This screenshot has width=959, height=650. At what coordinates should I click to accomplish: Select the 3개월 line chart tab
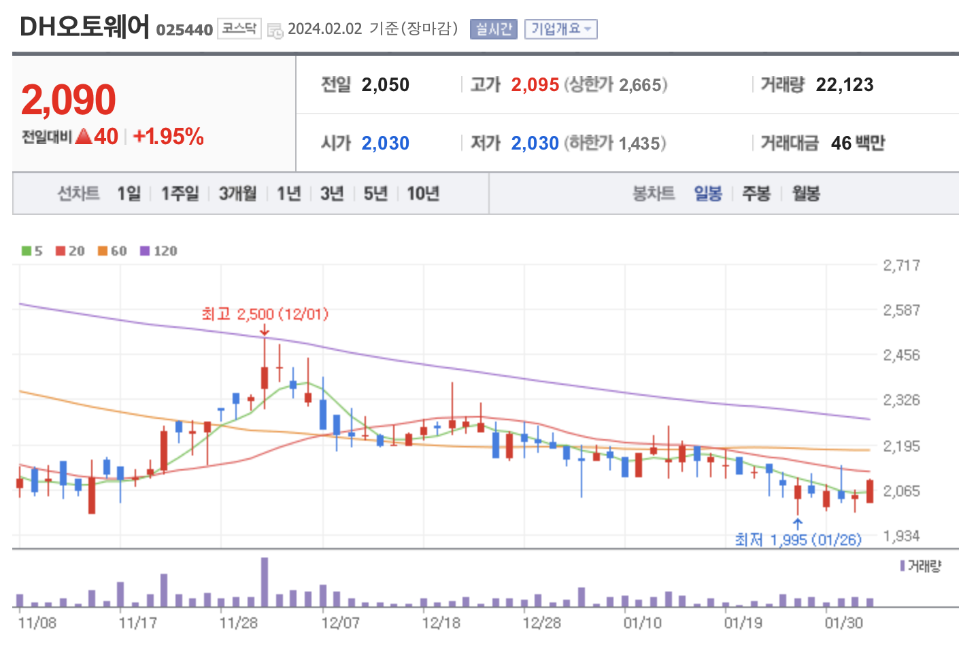[x=238, y=194]
